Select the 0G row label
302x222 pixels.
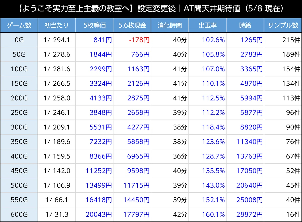[19, 40]
